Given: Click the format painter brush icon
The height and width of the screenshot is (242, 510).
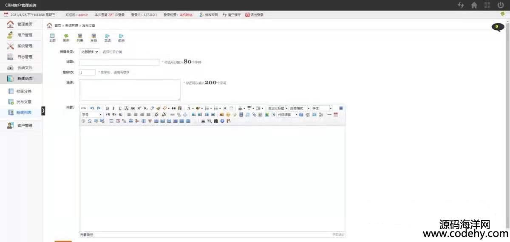Looking at the screenshot, I should [158, 108].
